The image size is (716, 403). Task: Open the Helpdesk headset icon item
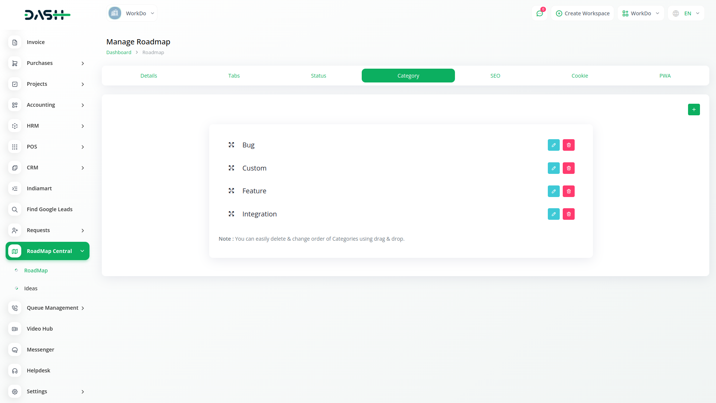(x=15, y=371)
